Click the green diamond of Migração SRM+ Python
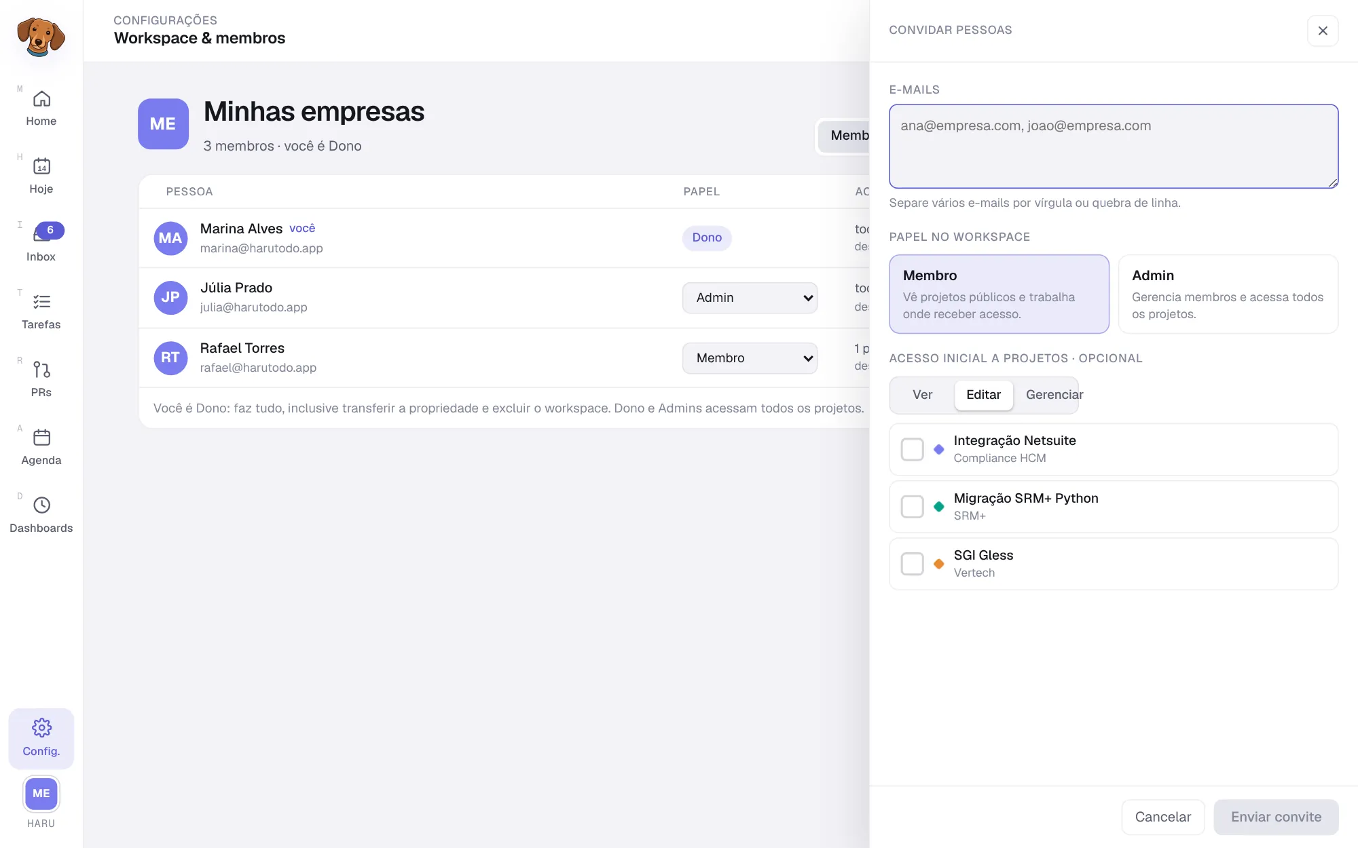The height and width of the screenshot is (848, 1358). click(939, 507)
